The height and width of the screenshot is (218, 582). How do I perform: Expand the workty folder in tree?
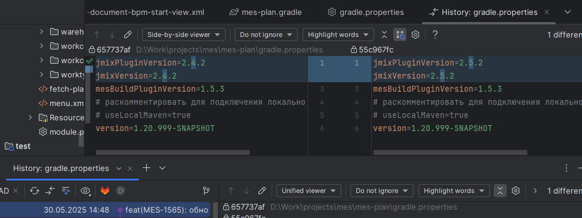click(42, 75)
